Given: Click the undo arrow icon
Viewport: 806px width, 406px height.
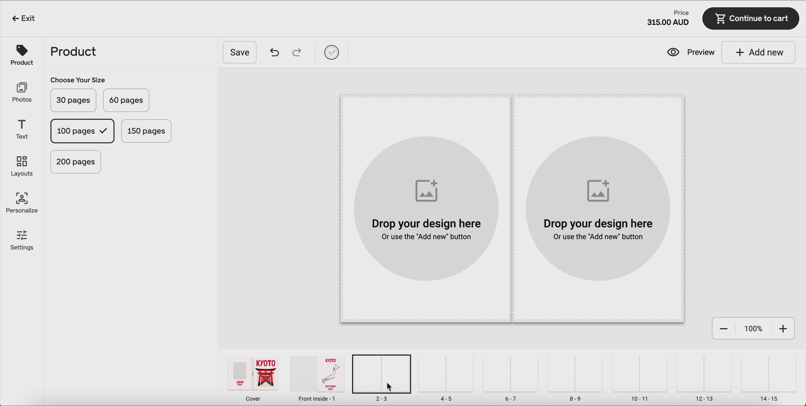Looking at the screenshot, I should pyautogui.click(x=274, y=52).
